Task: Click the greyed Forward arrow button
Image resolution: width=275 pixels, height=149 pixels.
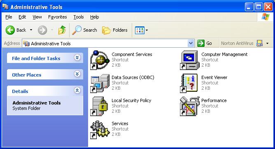Action: pyautogui.click(x=42, y=30)
